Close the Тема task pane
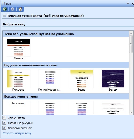Screen dimensions: 134x139 (x=133, y=3)
